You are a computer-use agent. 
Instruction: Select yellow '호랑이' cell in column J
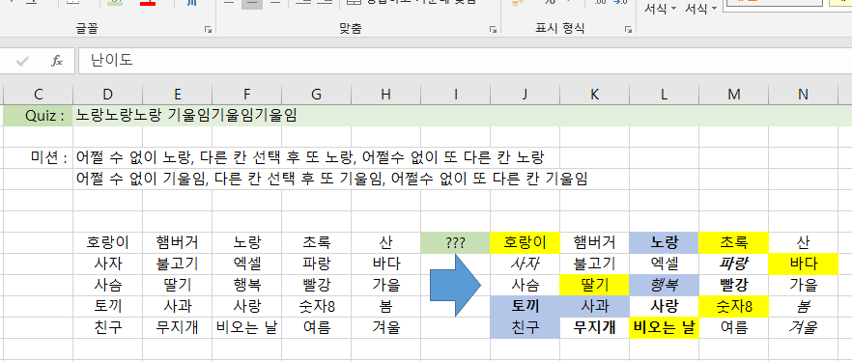(x=525, y=242)
